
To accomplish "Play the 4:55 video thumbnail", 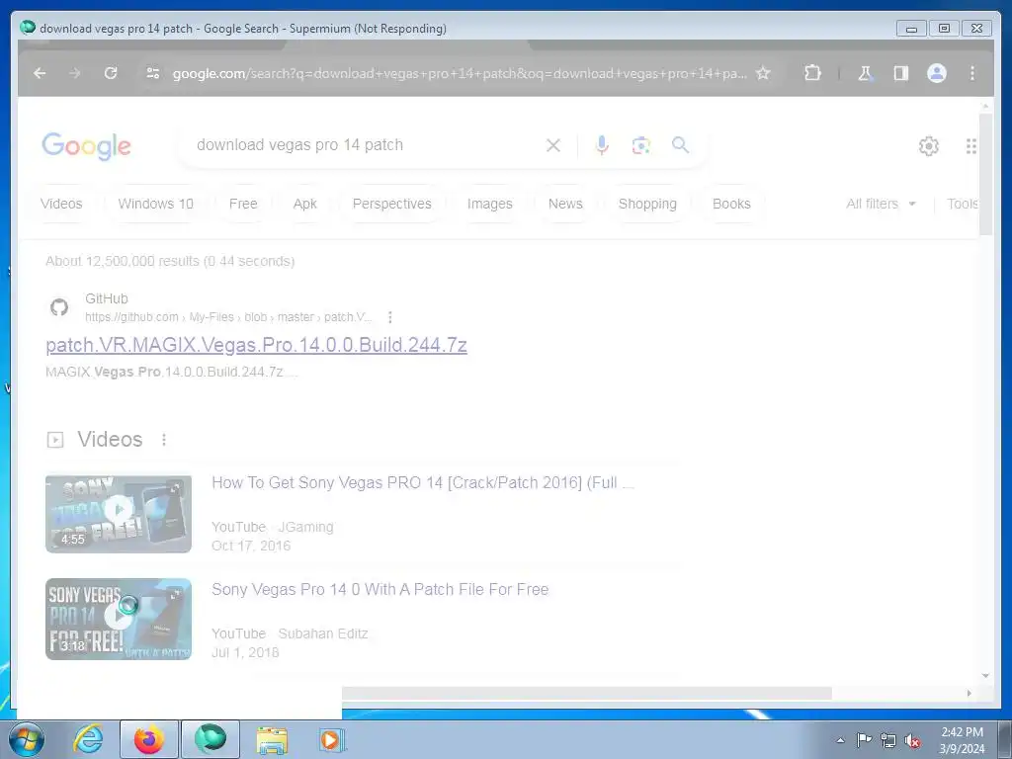I will (119, 514).
